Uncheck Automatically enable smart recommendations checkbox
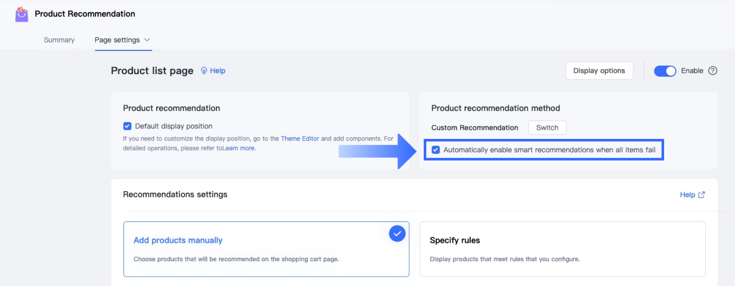Viewport: 735px width, 286px height. pos(436,150)
